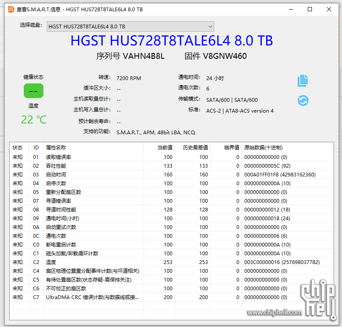342x327 pixels.
Task: Click the 缓冲区大小 label
Action: 97,88
